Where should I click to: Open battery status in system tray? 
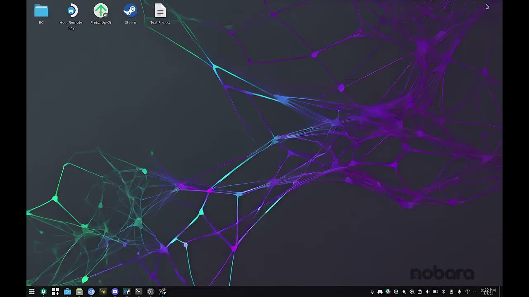[436, 292]
